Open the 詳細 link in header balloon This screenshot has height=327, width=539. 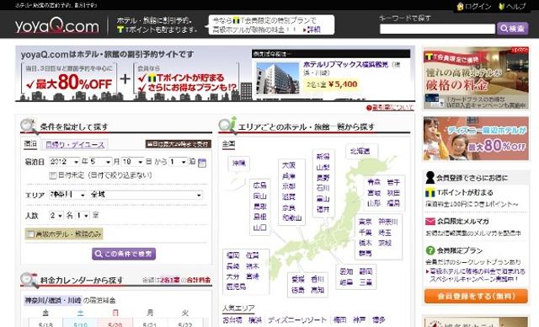click(312, 29)
